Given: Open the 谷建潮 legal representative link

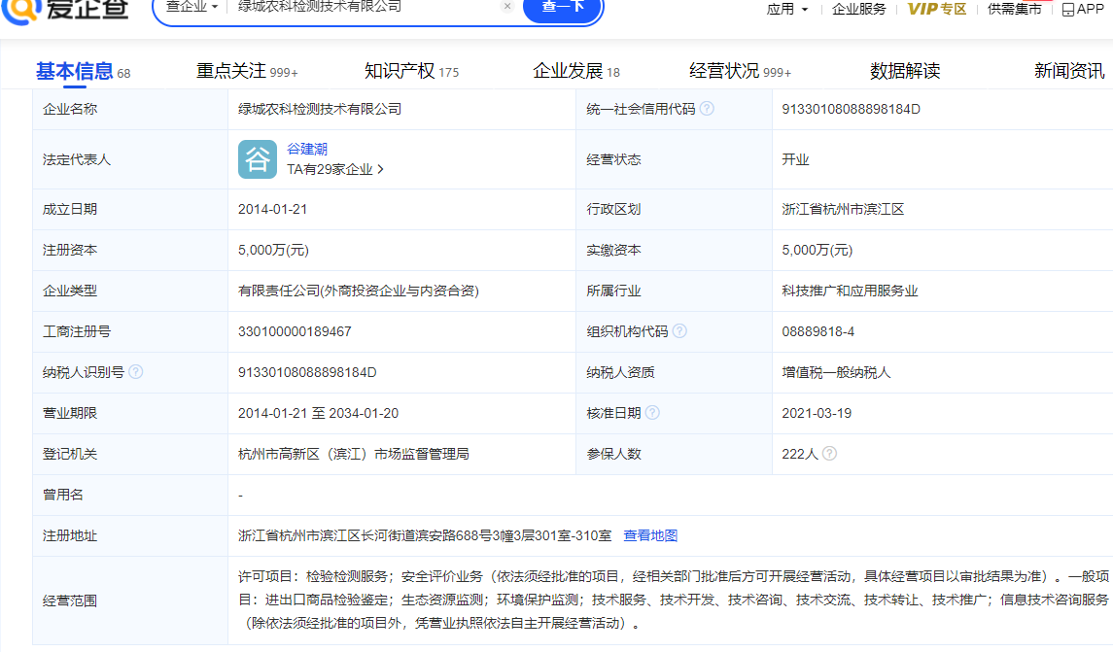Looking at the screenshot, I should coord(307,149).
